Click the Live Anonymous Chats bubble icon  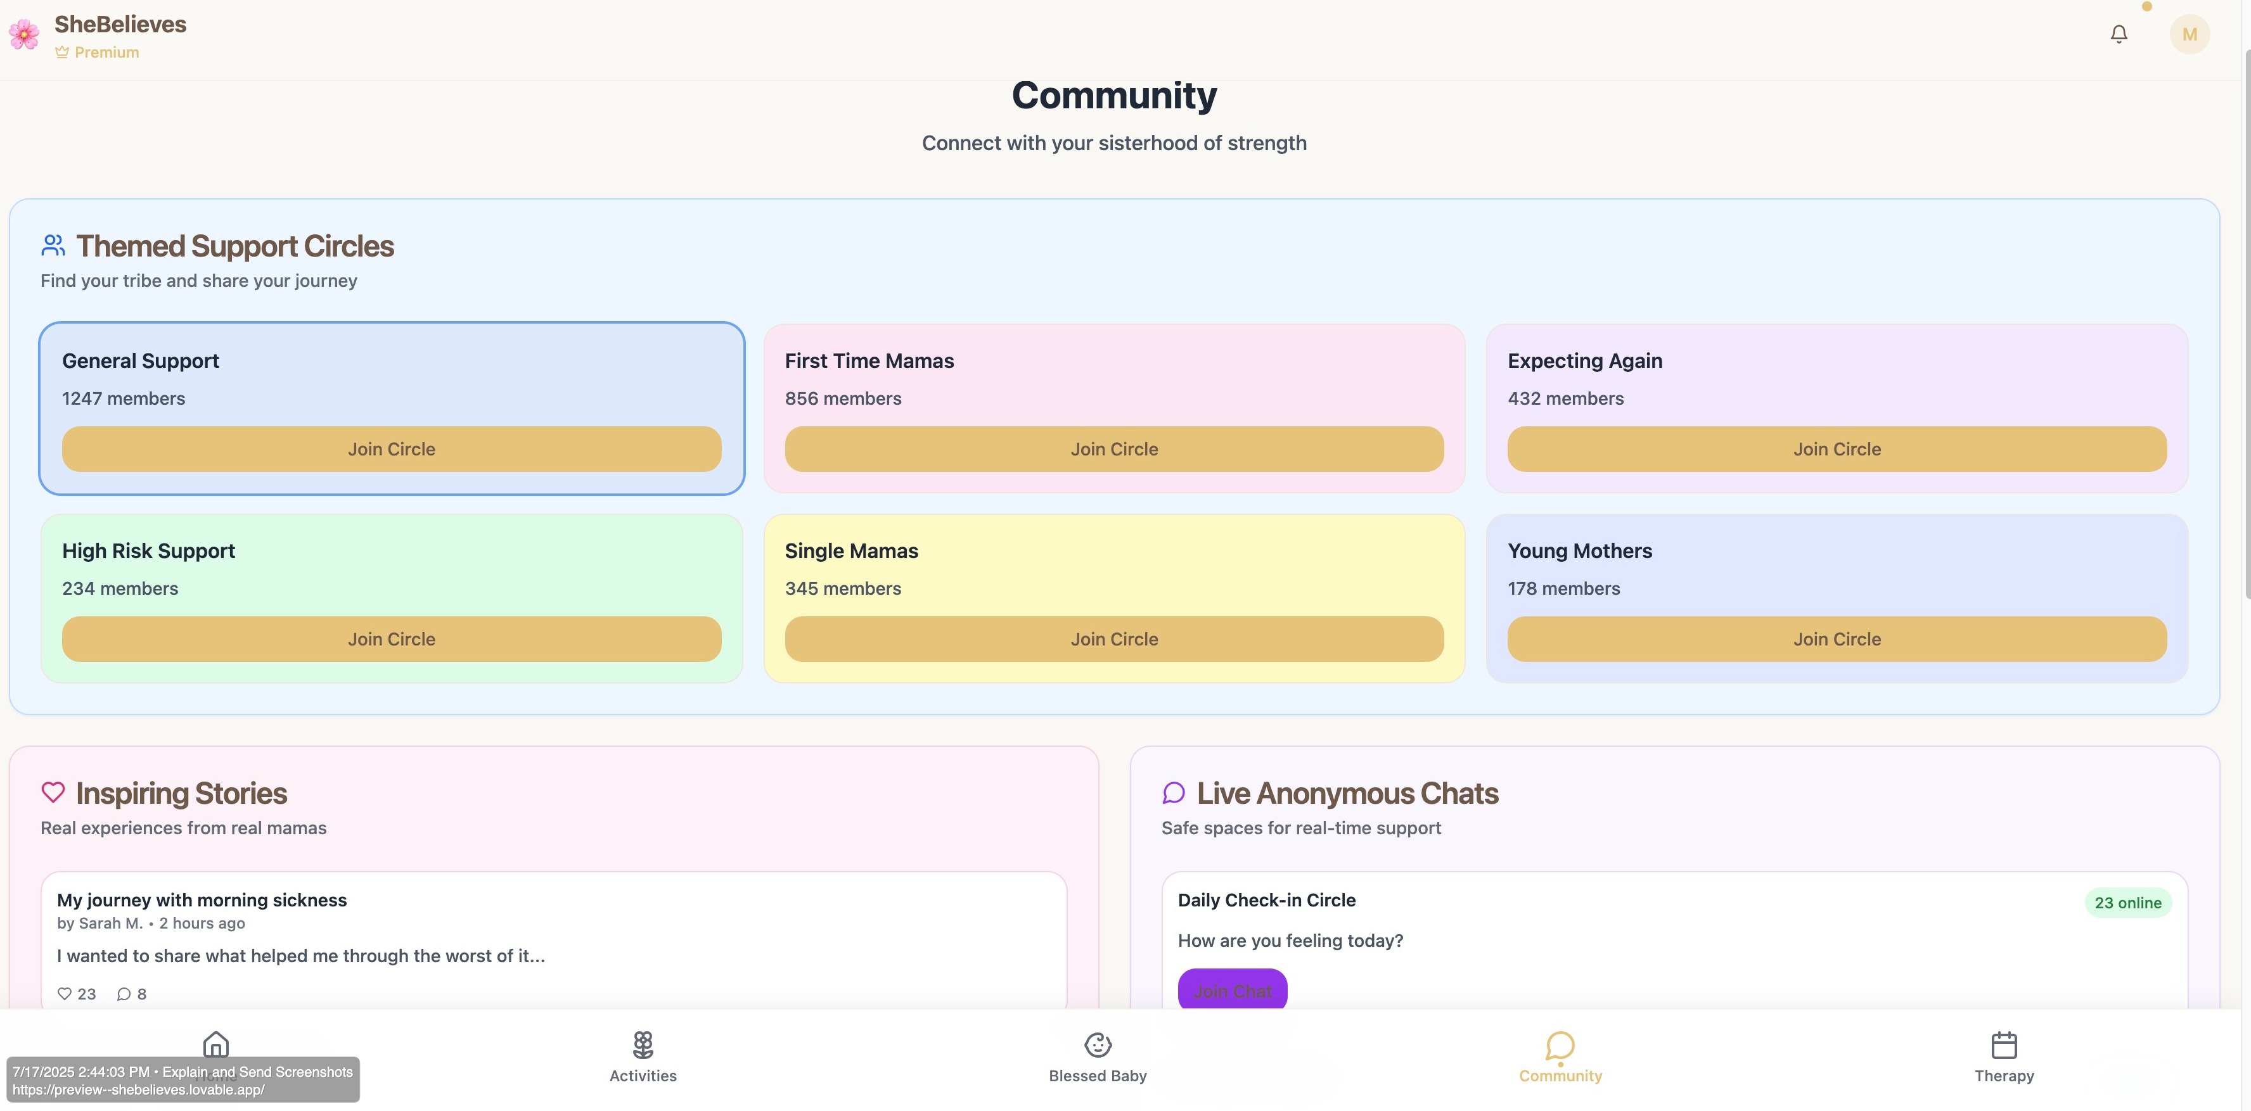coord(1174,792)
